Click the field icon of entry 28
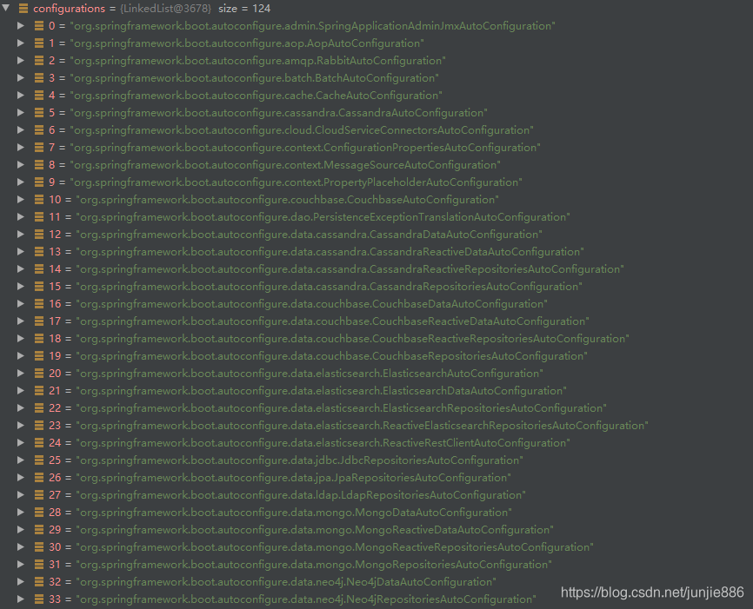Image resolution: width=753 pixels, height=609 pixels. point(39,512)
